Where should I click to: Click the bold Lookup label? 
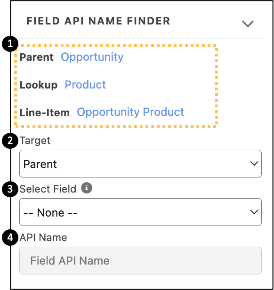[39, 85]
